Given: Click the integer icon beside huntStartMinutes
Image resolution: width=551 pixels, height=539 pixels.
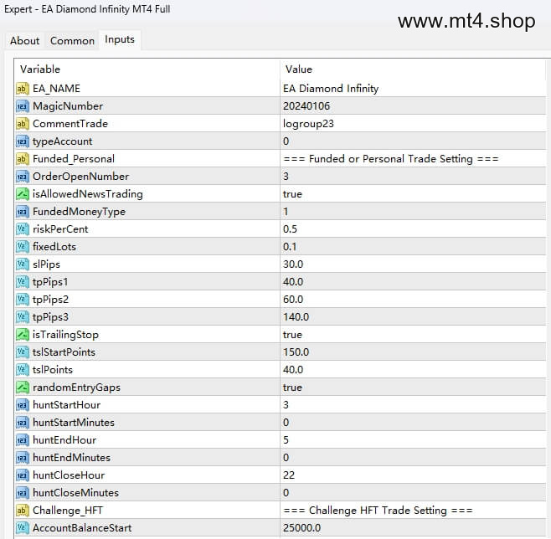Looking at the screenshot, I should click(x=22, y=423).
